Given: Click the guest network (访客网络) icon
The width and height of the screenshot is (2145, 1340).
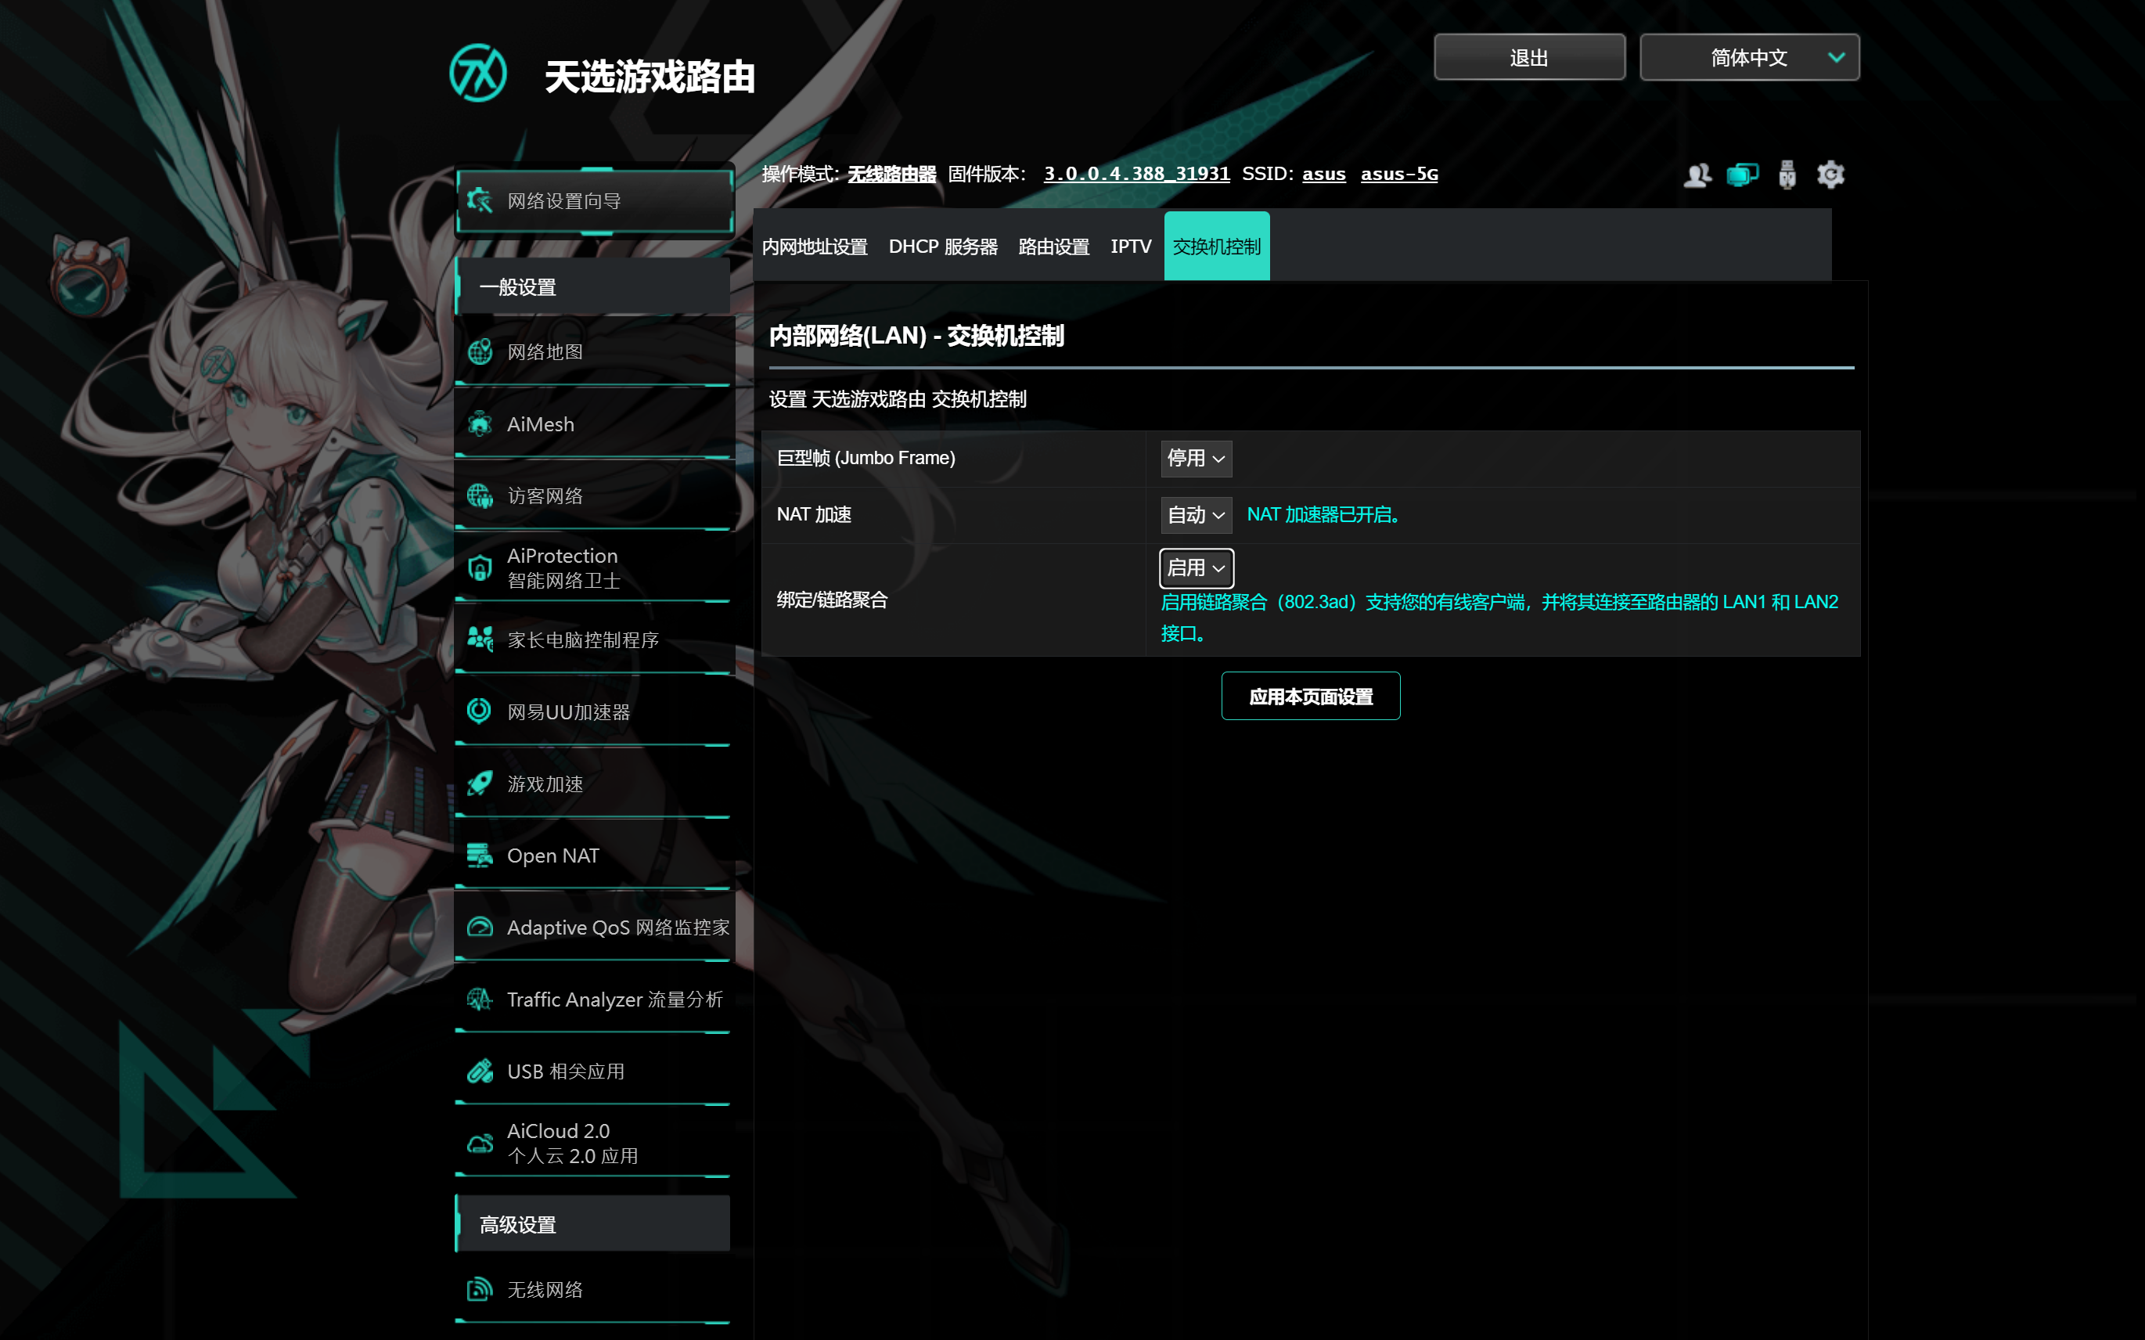Looking at the screenshot, I should [x=480, y=495].
